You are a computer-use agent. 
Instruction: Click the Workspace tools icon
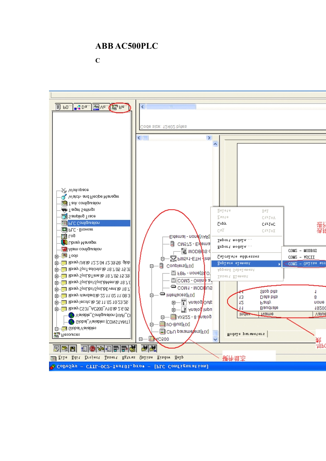coord(64,190)
